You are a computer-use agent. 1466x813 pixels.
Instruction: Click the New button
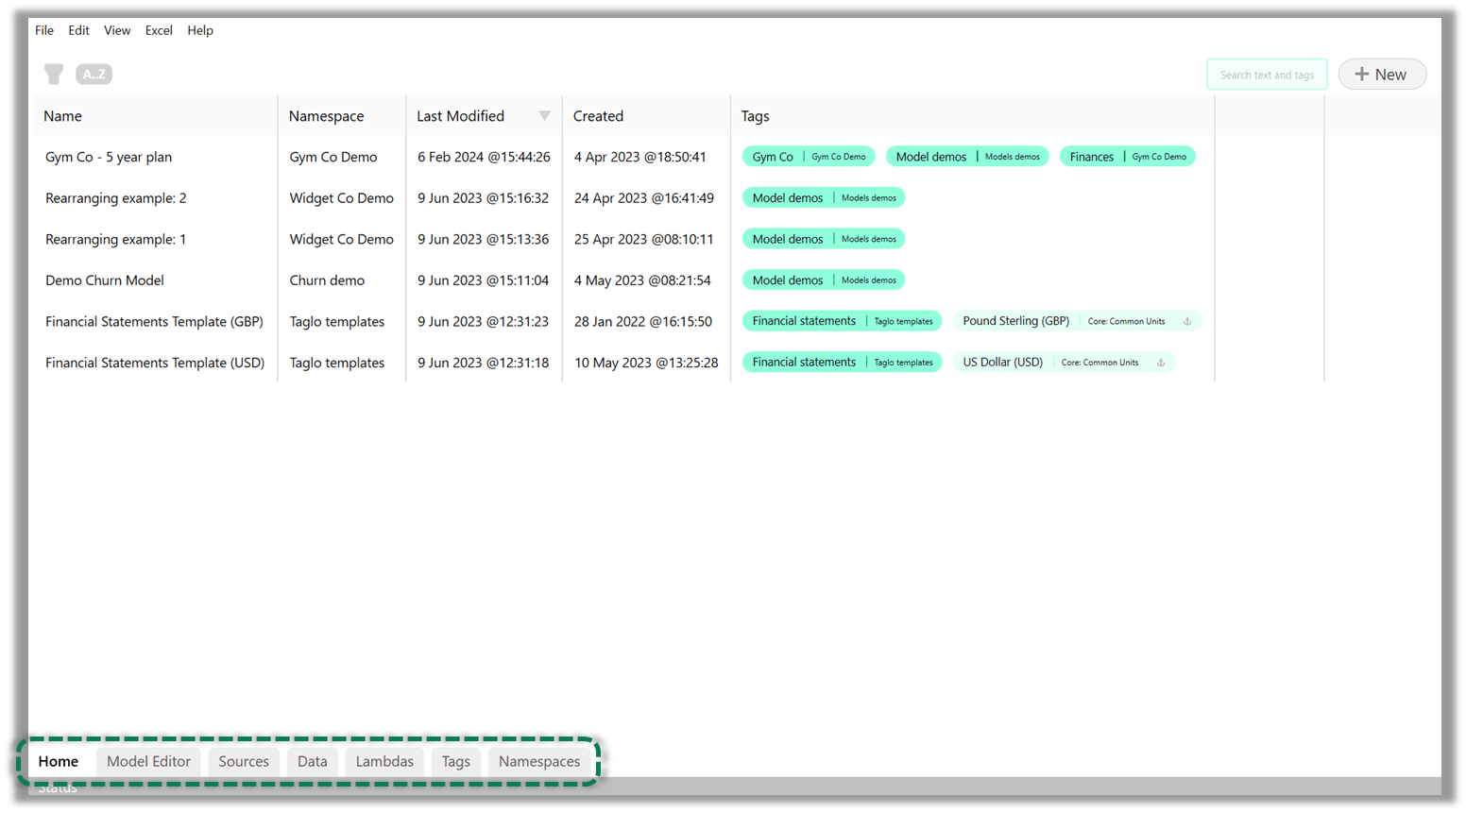pos(1382,74)
